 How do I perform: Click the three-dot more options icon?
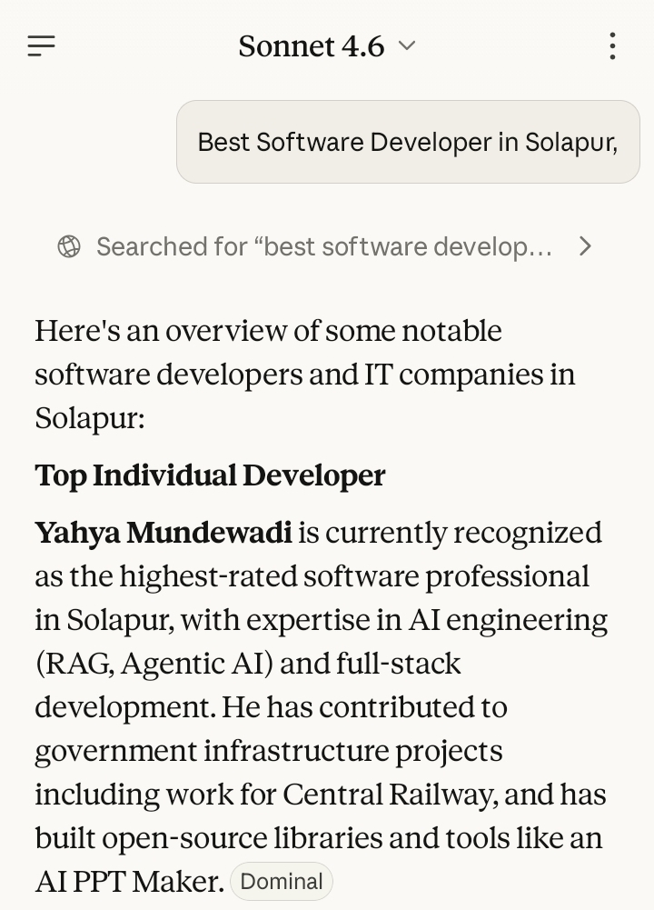[x=612, y=45]
